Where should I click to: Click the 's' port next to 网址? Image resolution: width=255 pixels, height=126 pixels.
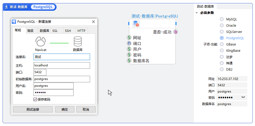(129, 38)
